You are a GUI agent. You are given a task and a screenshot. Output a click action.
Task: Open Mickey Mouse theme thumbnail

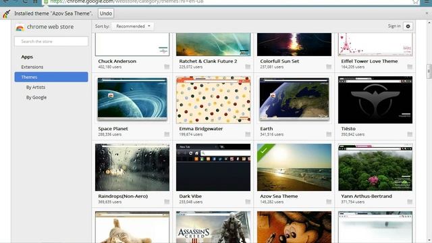point(294,227)
